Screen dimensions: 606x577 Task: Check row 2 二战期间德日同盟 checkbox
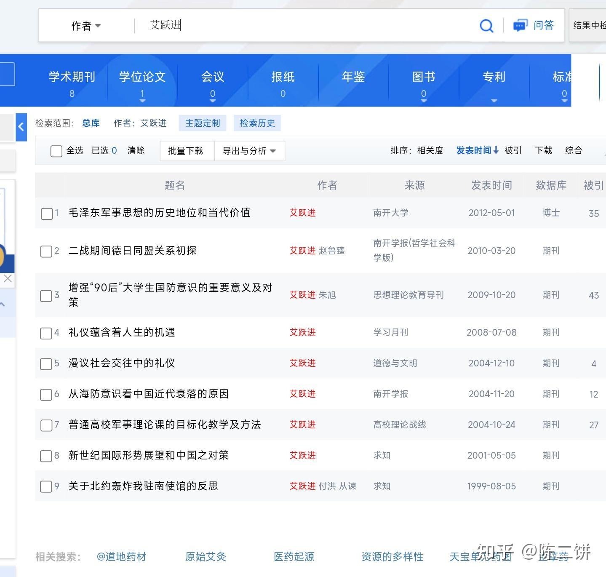[x=46, y=251]
